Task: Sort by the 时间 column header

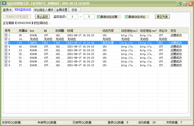Action: click(83, 31)
